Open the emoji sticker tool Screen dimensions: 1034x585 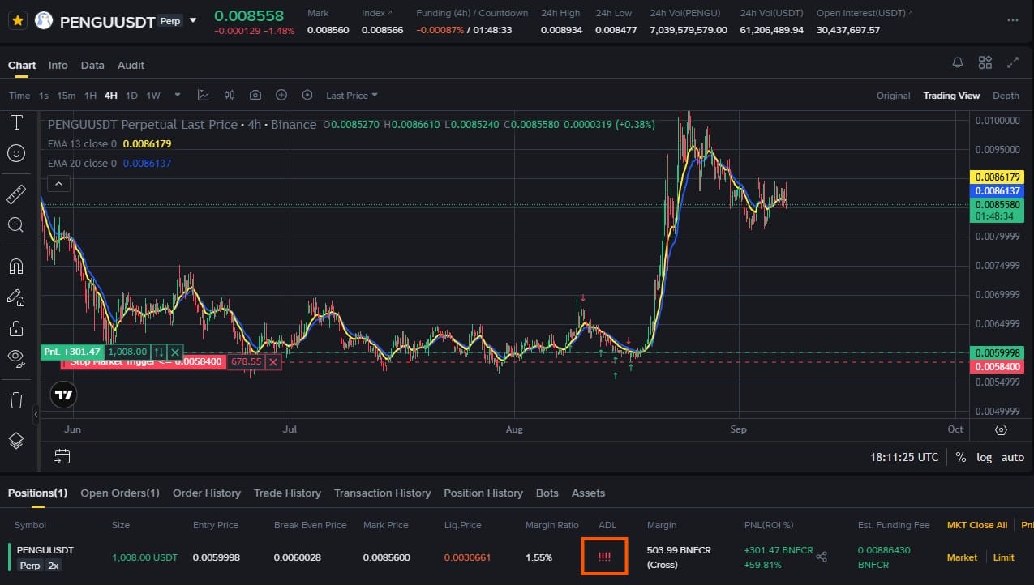[x=15, y=153]
